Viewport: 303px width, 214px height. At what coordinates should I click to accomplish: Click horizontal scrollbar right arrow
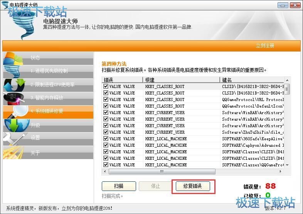(x=280, y=171)
